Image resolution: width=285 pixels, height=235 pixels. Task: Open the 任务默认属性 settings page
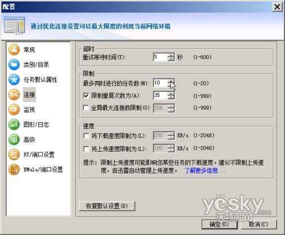tap(40, 80)
